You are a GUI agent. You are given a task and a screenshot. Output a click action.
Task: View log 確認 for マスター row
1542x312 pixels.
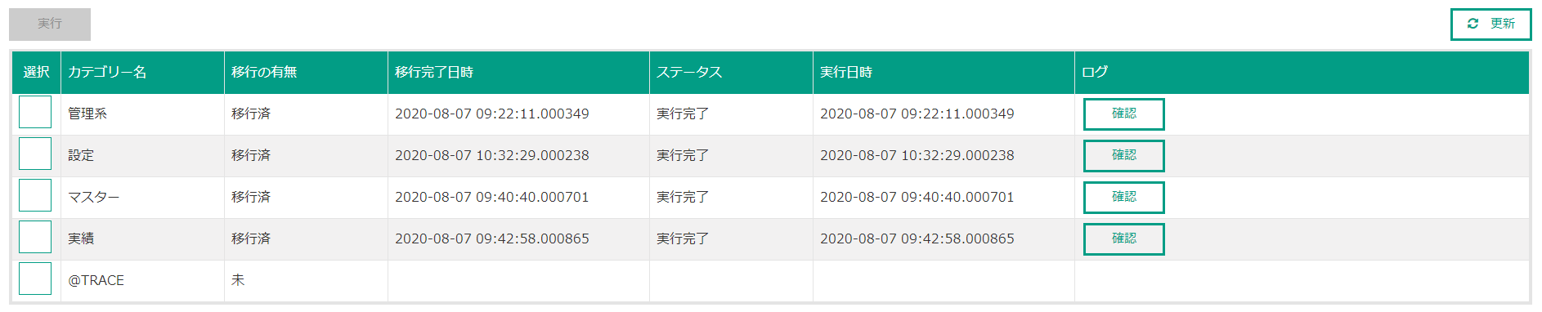[1123, 197]
